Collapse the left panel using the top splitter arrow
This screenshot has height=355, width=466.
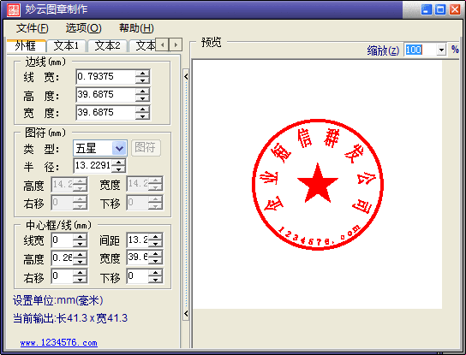186,77
